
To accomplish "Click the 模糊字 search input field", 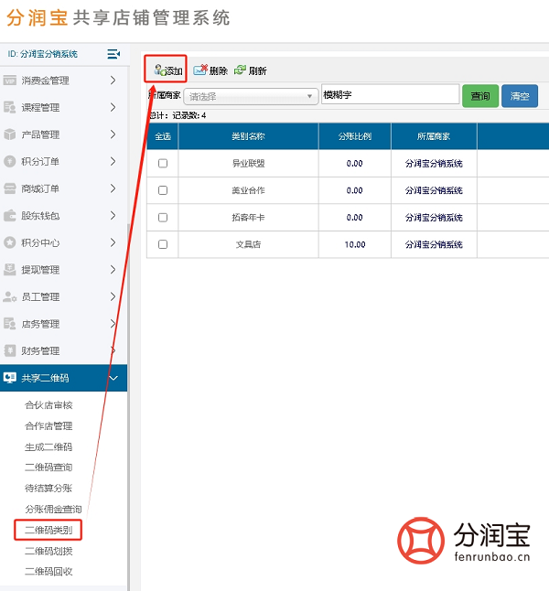I will 391,94.
